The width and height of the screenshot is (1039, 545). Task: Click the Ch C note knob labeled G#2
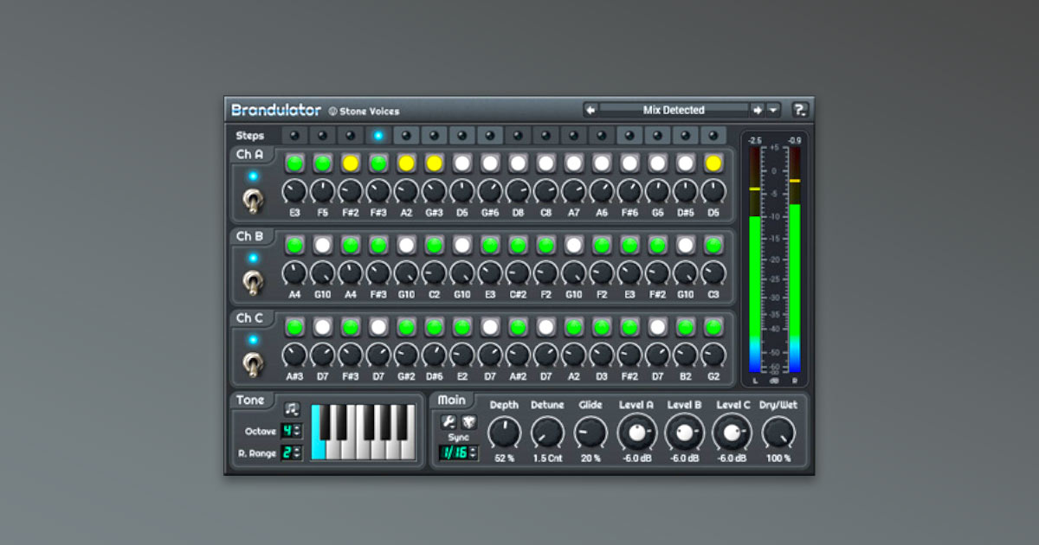pos(406,355)
